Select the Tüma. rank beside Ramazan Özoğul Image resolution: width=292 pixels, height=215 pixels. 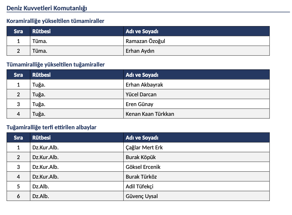[x=40, y=41]
